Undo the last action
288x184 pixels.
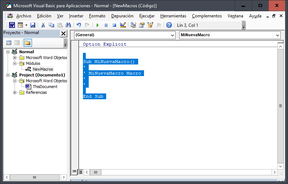click(x=79, y=25)
